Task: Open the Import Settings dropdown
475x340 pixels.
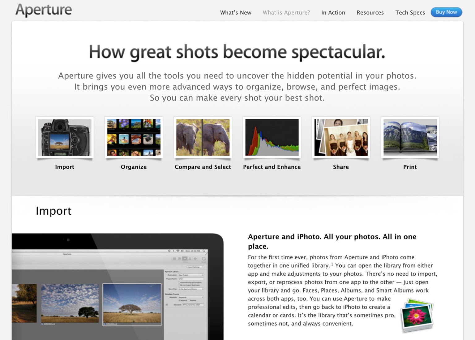Action: [195, 267]
